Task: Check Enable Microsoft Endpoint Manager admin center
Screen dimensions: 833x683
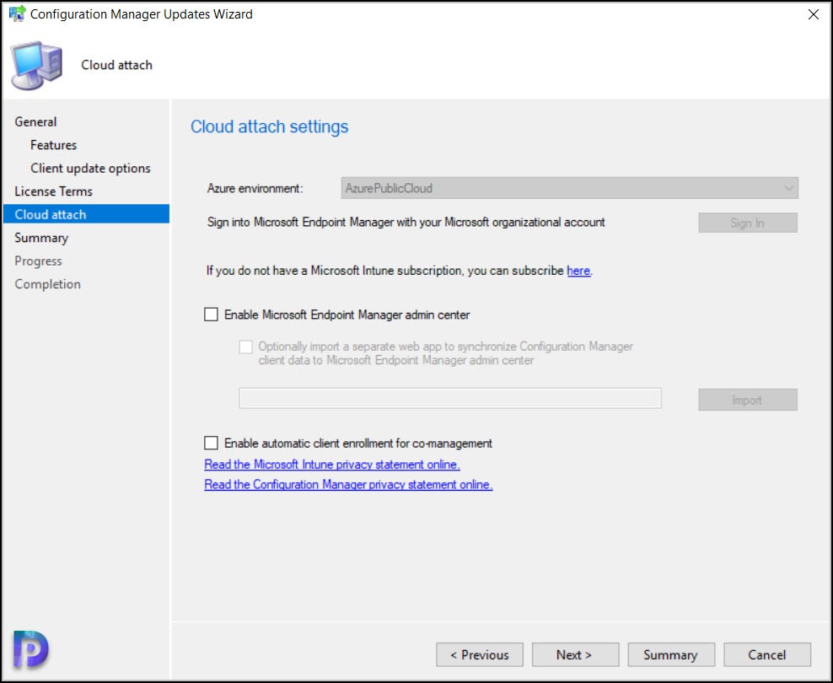Action: click(x=211, y=315)
